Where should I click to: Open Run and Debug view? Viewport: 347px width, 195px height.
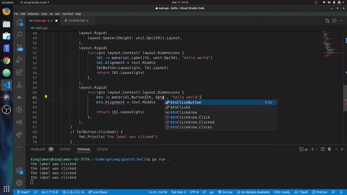pos(20,60)
